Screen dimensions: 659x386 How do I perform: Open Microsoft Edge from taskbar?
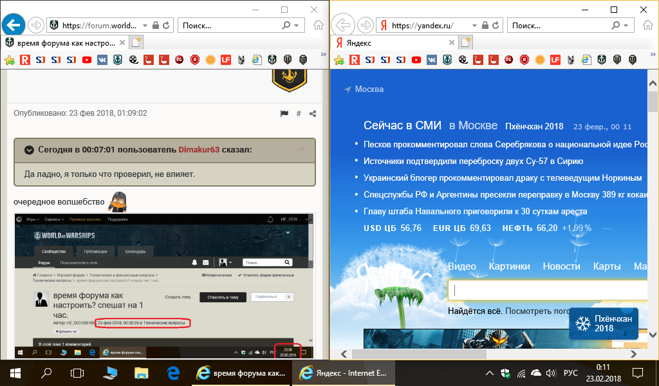coord(173,373)
